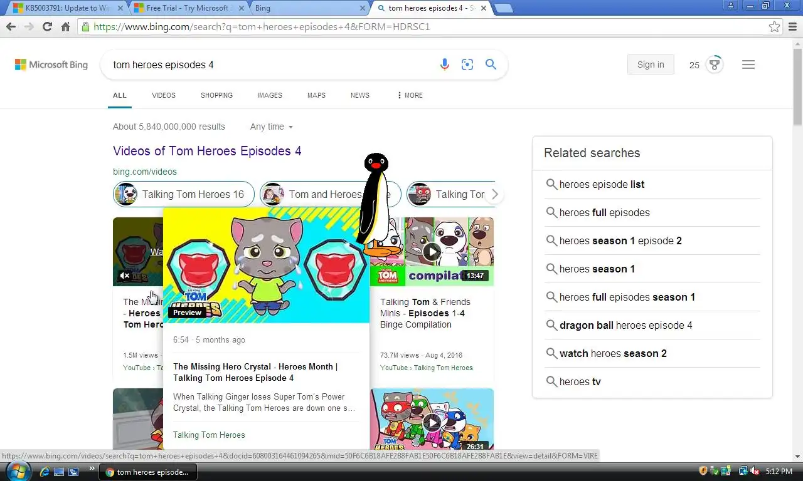803x481 pixels.
Task: Close the Bing tab
Action: pyautogui.click(x=362, y=8)
